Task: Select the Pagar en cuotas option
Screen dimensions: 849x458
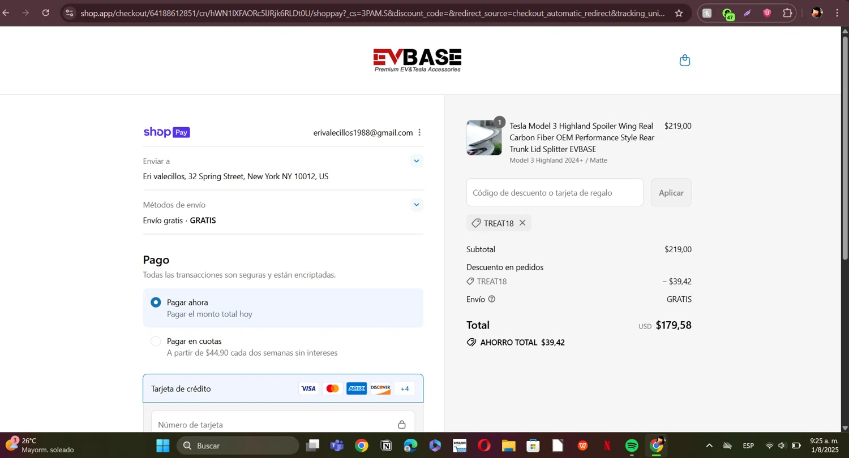Action: (x=283, y=347)
